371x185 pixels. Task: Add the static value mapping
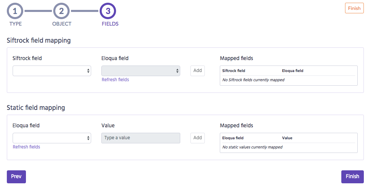coord(198,138)
